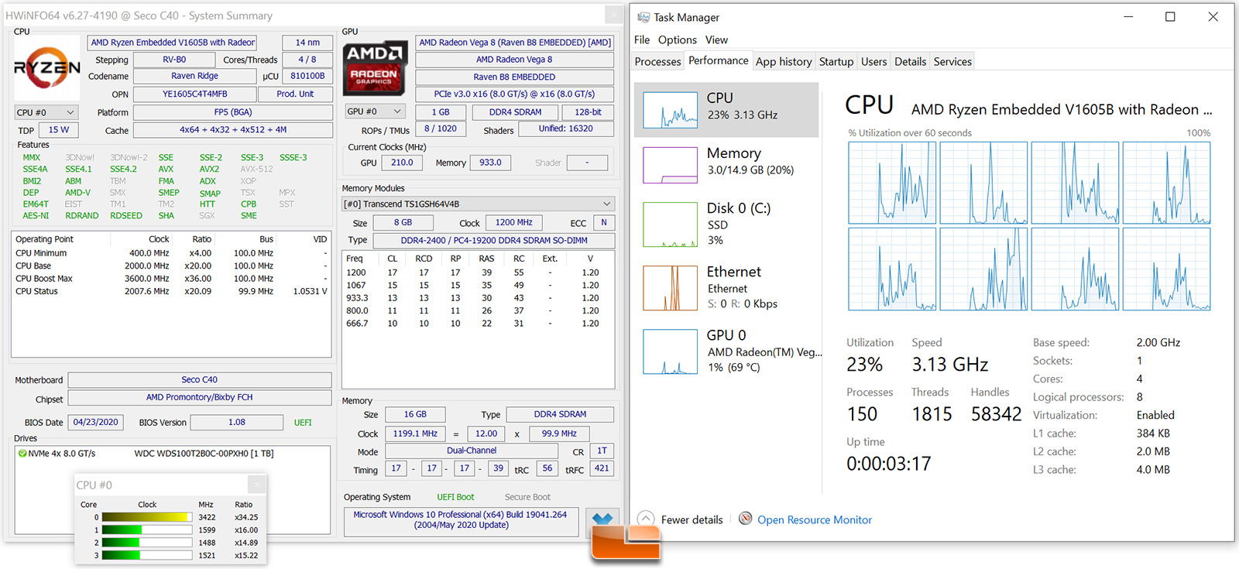Click the Ryzen logo in HWiNFO
This screenshot has height=569, width=1239.
47,68
